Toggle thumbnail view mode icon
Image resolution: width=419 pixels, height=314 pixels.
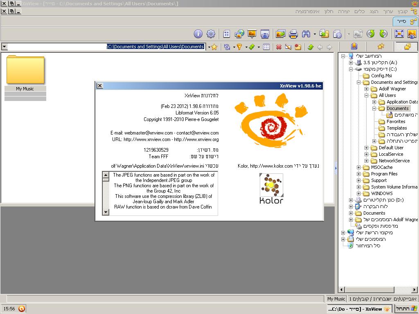pyautogui.click(x=266, y=47)
